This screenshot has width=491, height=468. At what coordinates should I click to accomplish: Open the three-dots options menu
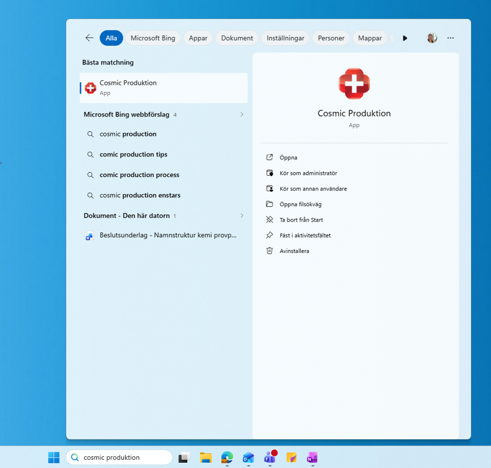point(450,38)
